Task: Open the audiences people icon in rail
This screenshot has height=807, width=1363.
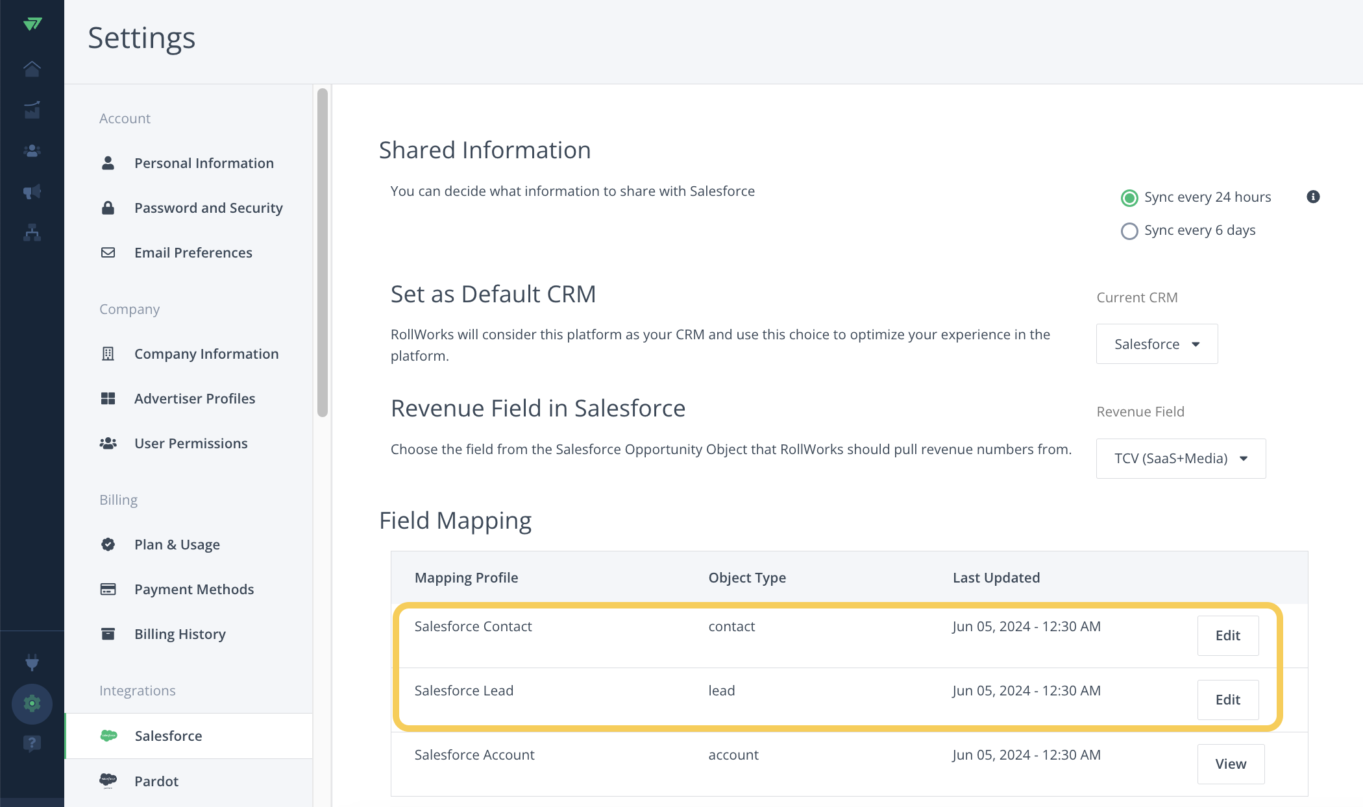Action: pos(32,151)
